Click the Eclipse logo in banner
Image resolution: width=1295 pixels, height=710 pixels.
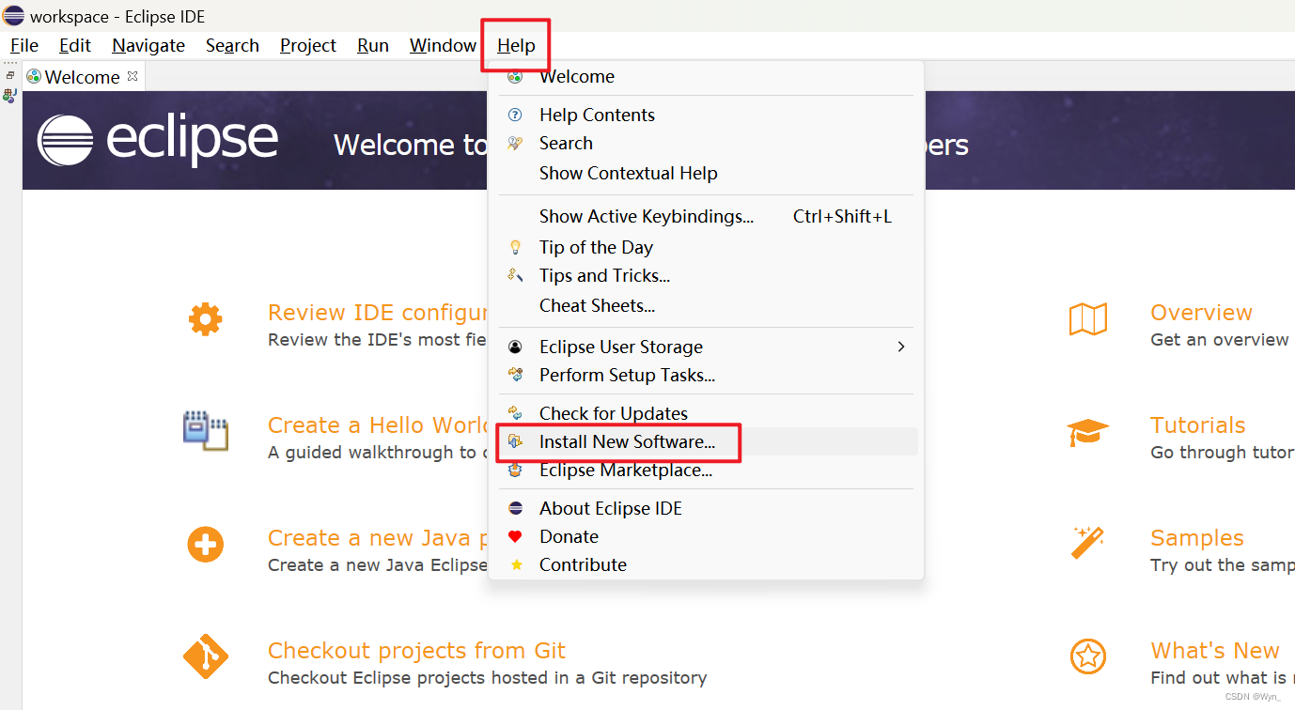coord(158,141)
